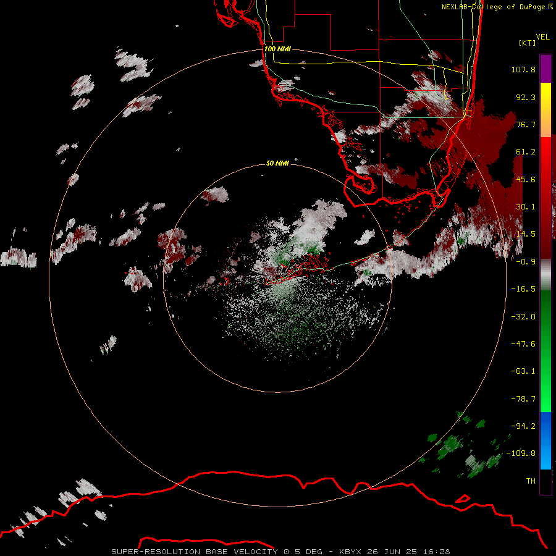The height and width of the screenshot is (556, 556).
Task: Click the 14.5 velocity scale value
Action: point(526,234)
